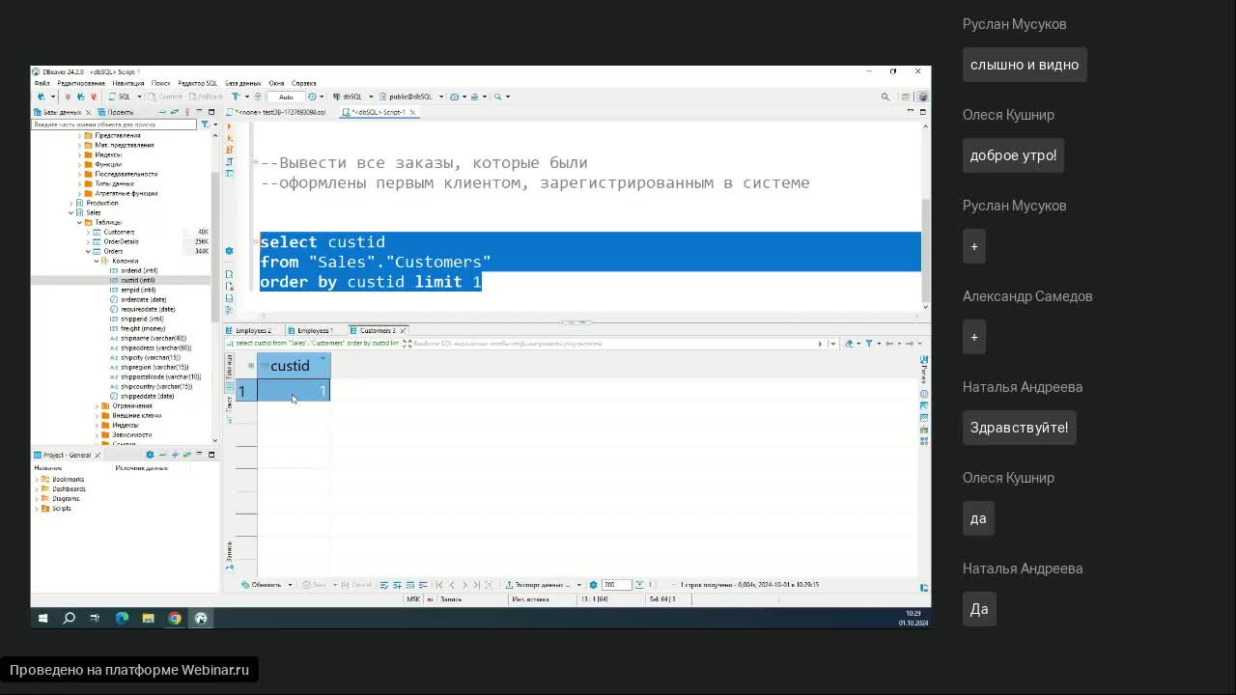
Task: Open the Редактор SQL menu
Action: pos(198,83)
